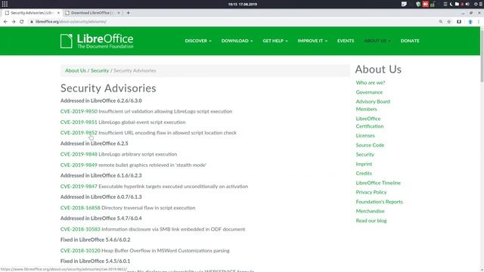Screen dimensions: 484x272
Task: Click the LibreOffice logo
Action: click(97, 41)
